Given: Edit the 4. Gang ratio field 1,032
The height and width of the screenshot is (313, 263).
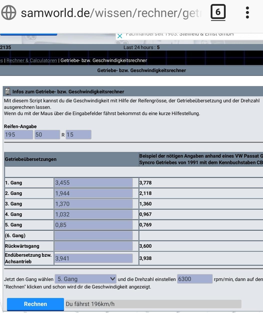Looking at the screenshot, I should [x=94, y=214].
